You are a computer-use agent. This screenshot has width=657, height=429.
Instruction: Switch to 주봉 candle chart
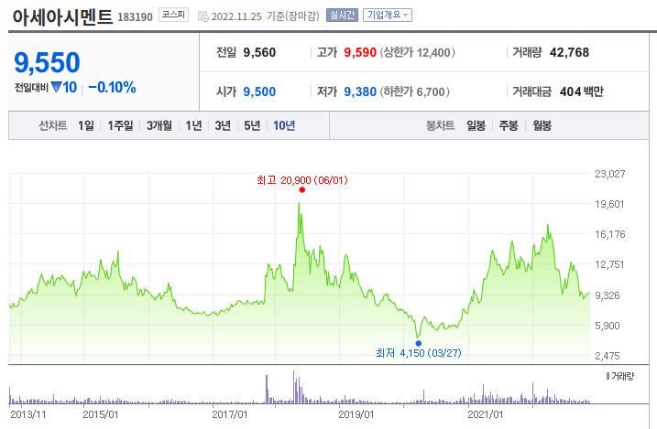click(x=509, y=125)
